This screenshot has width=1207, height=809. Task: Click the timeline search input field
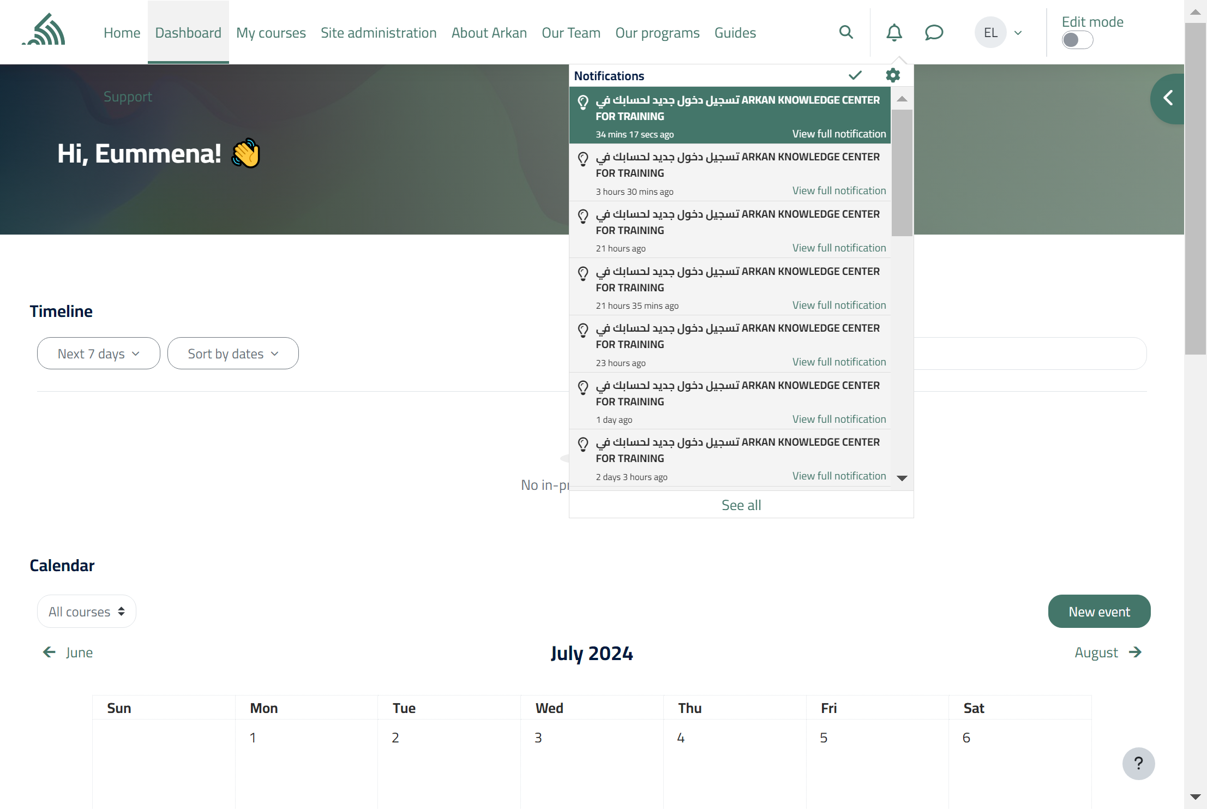point(1030,353)
